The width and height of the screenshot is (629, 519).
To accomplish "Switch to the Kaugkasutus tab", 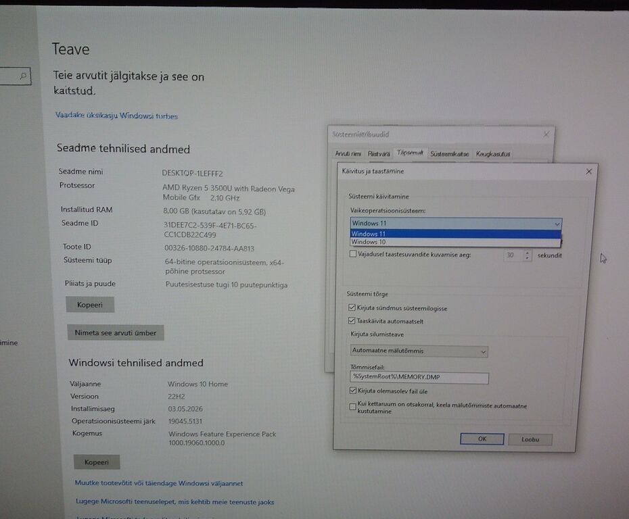I will click(x=492, y=154).
